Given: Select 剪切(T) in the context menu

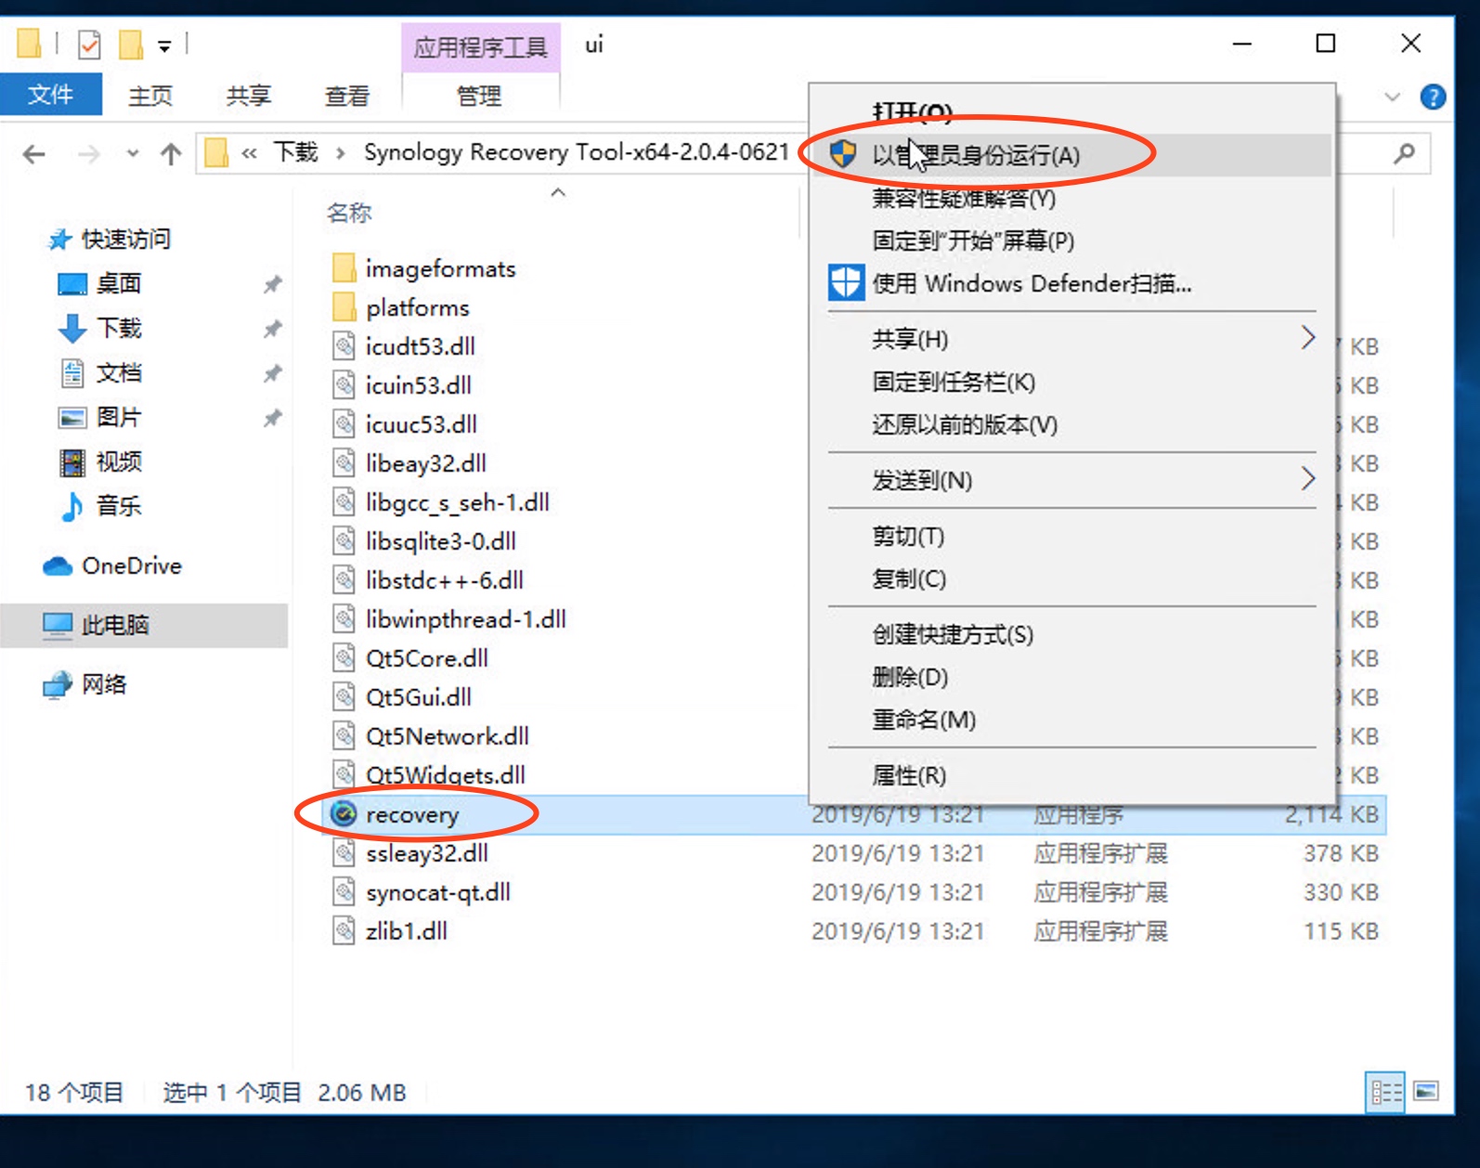Looking at the screenshot, I should [x=1071, y=536].
